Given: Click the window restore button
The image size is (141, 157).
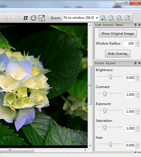Looking at the screenshot, I should point(126,3).
